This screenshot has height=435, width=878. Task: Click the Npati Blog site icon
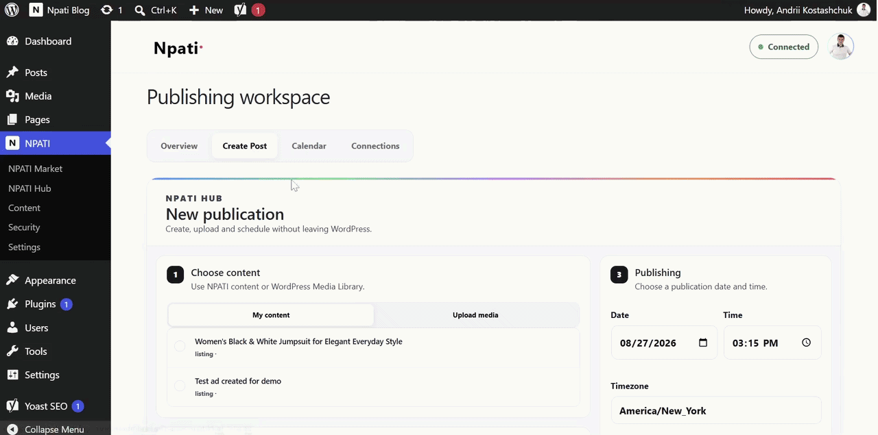(x=36, y=10)
